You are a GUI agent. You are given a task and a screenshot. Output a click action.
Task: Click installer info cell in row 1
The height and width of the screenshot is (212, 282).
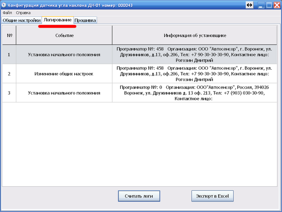[x=195, y=55]
